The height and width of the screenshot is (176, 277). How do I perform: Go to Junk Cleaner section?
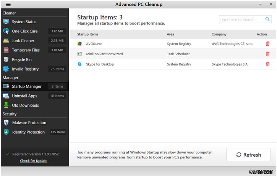tap(23, 41)
